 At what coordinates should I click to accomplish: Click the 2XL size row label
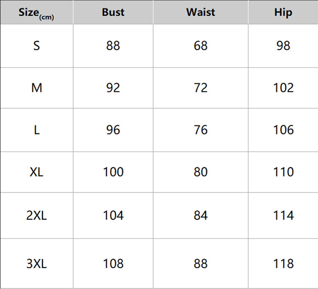tap(36, 215)
